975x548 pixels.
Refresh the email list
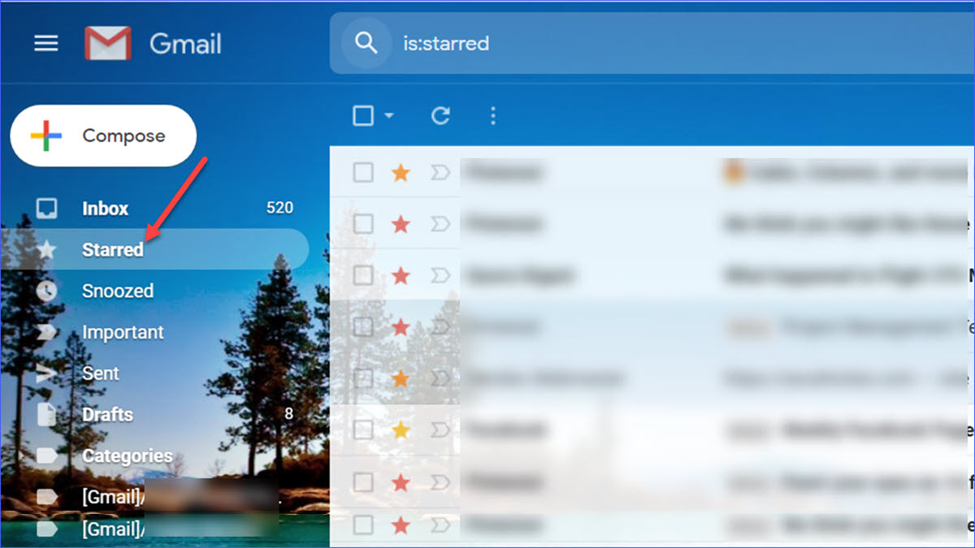(440, 115)
